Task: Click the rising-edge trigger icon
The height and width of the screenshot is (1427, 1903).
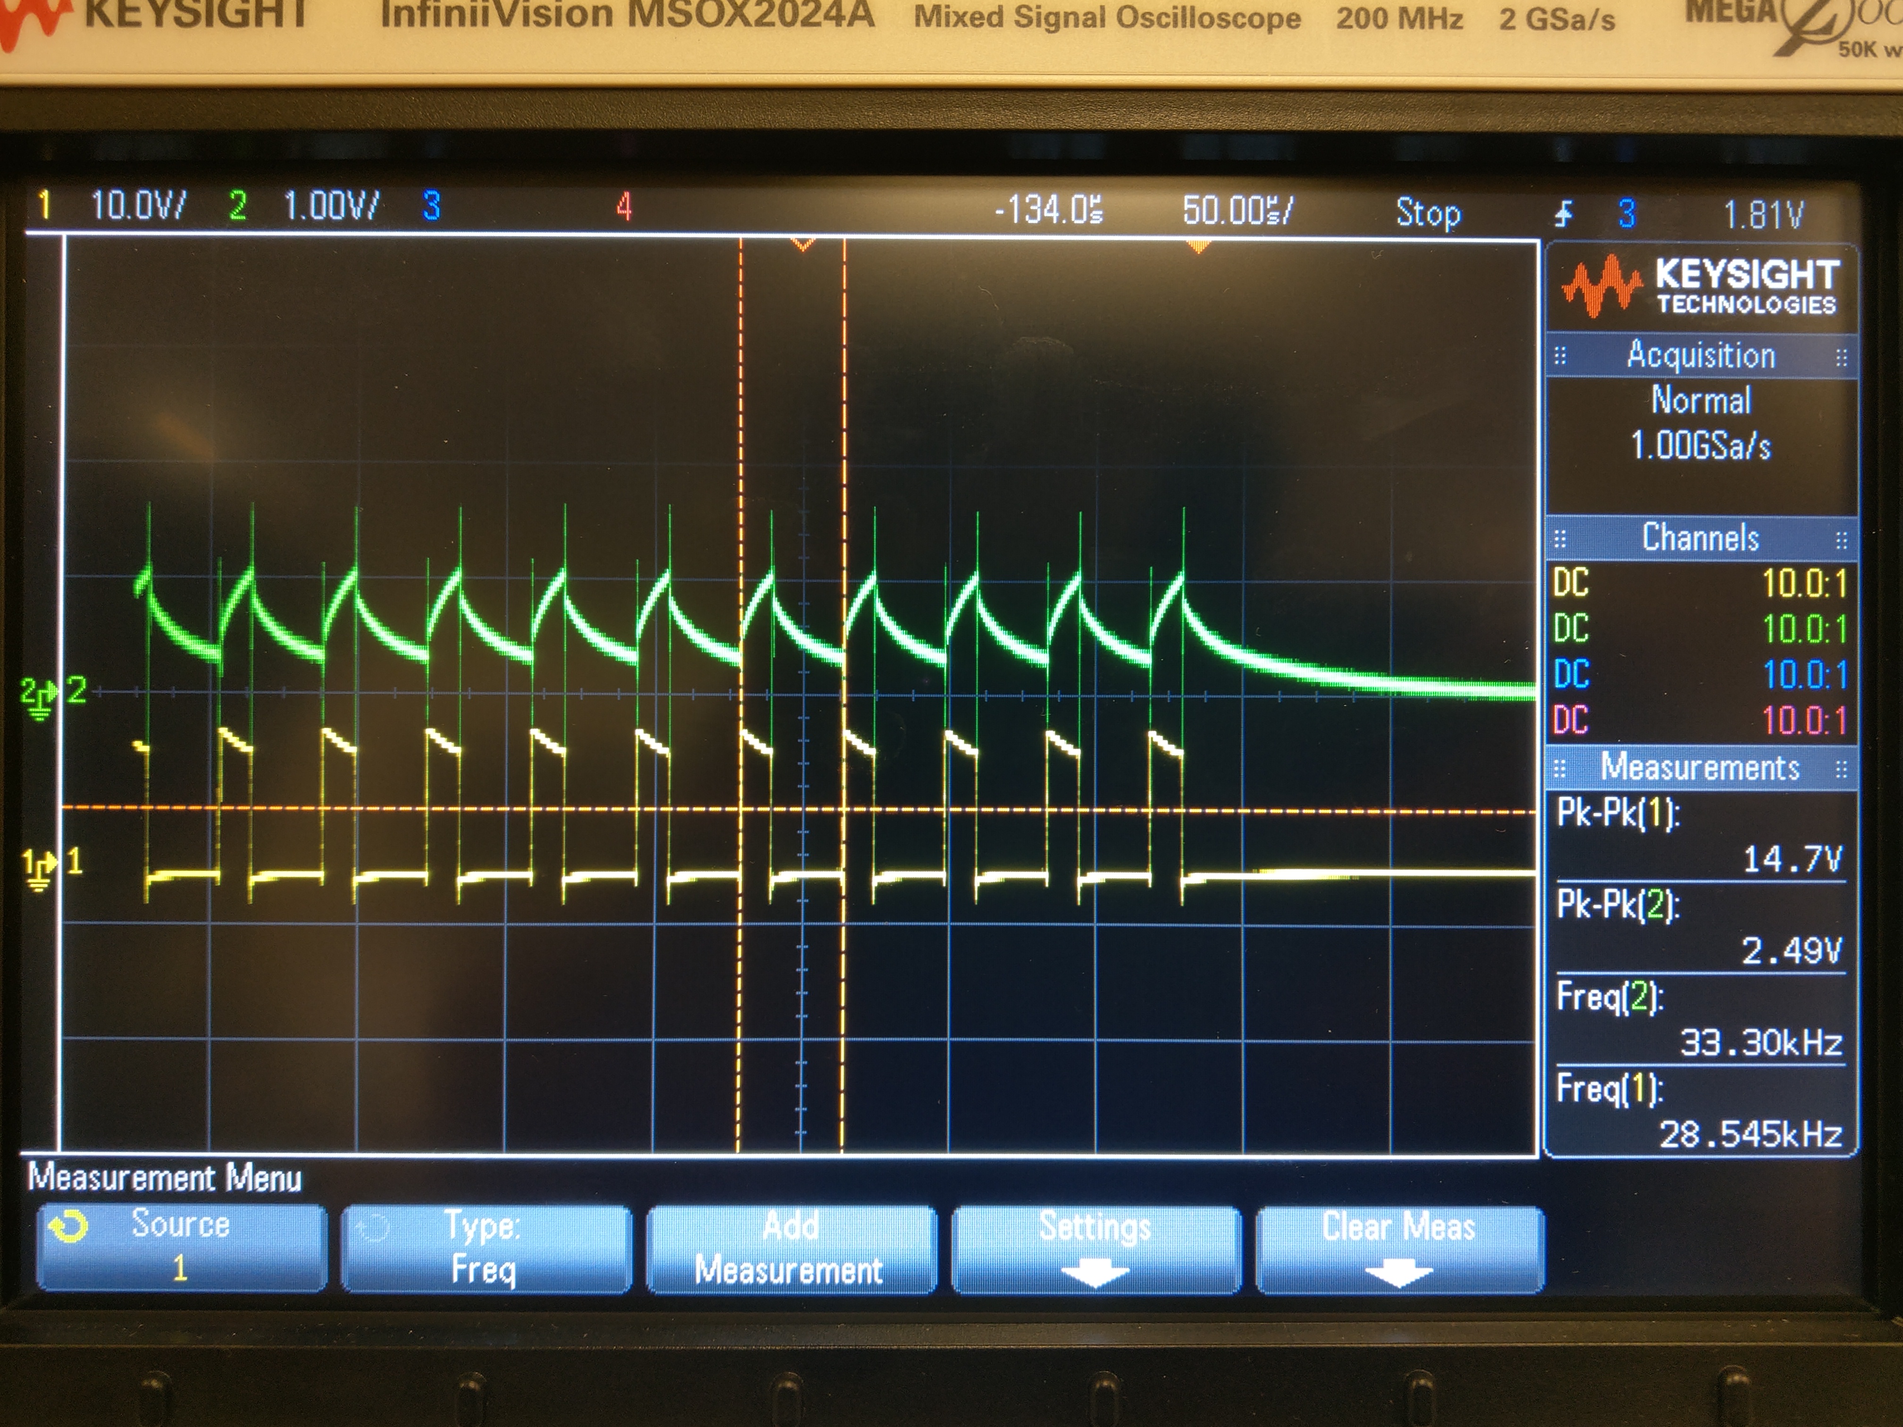Action: click(1564, 213)
